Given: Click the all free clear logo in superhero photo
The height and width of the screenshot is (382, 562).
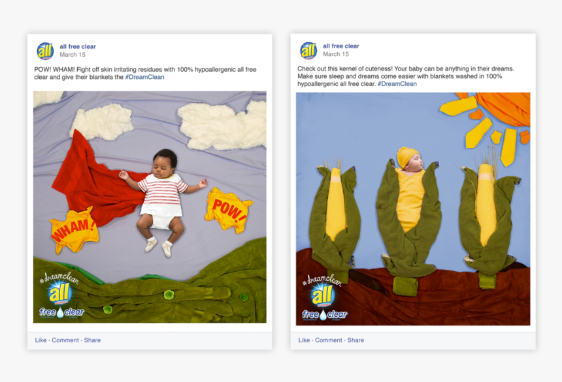Looking at the screenshot, I should click(x=61, y=295).
